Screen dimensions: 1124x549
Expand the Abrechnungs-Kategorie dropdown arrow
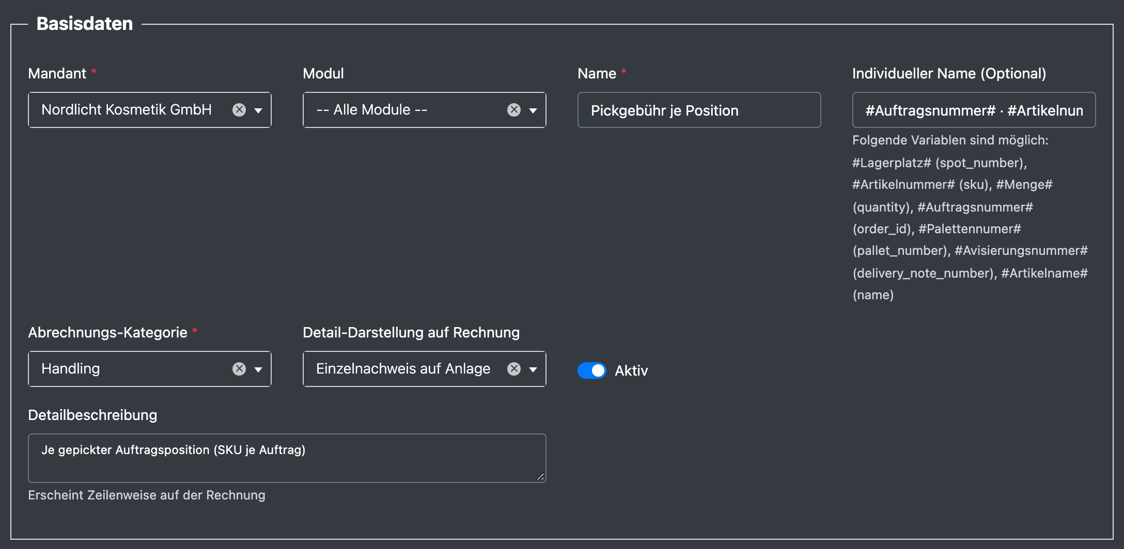258,369
